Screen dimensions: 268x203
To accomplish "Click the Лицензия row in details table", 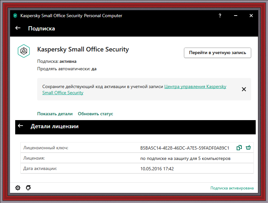I will pos(137,158).
